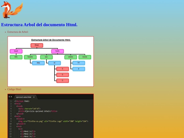The image size is (184, 138).
Task: Click the blue img node
Action: tap(38, 63)
